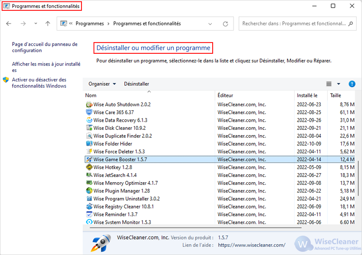Sort by the Nom column header
This screenshot has width=362, height=255.
pos(149,95)
